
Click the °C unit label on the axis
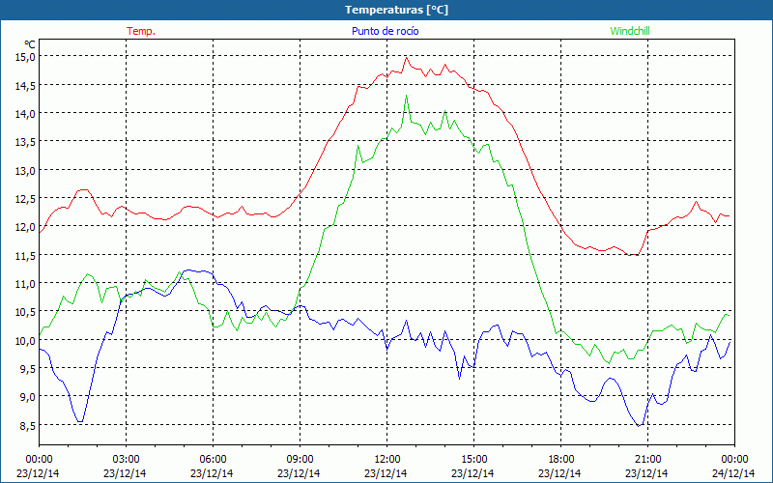point(30,44)
